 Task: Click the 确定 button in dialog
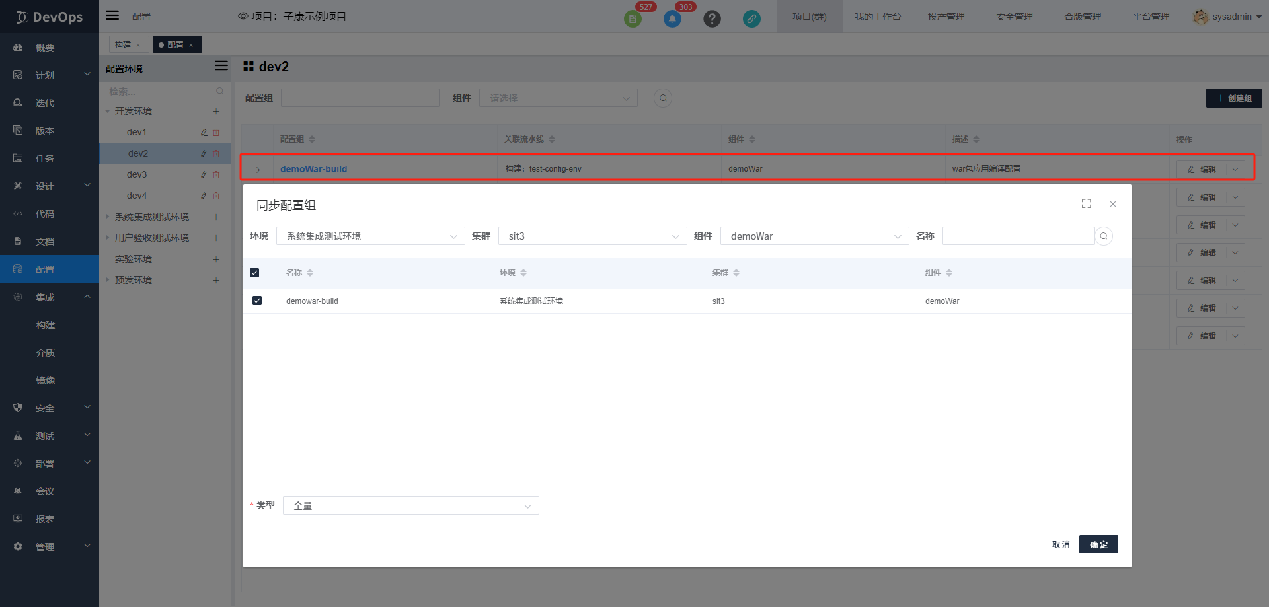tap(1098, 544)
